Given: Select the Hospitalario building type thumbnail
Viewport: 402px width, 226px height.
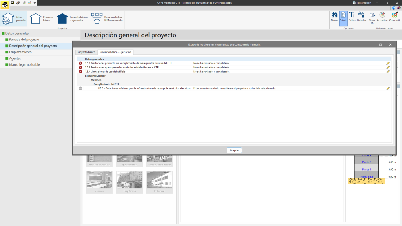Looking at the screenshot, I should pos(129,182).
